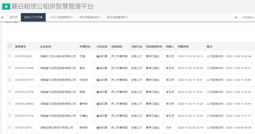Close the 资格公示26 tab with its X

point(41,17)
